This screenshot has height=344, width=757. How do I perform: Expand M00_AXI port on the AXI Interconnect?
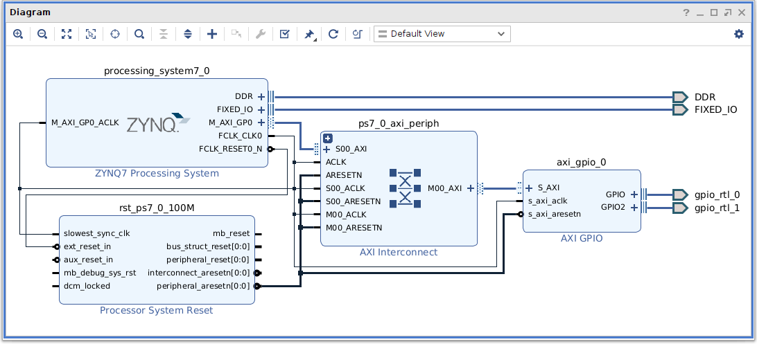[x=471, y=188]
